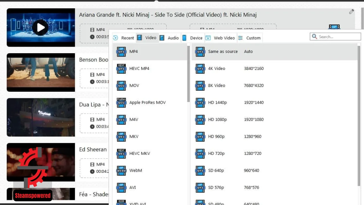The width and height of the screenshot is (364, 205).
Task: Click the Ed Sheeran title text
Action: [x=93, y=149]
